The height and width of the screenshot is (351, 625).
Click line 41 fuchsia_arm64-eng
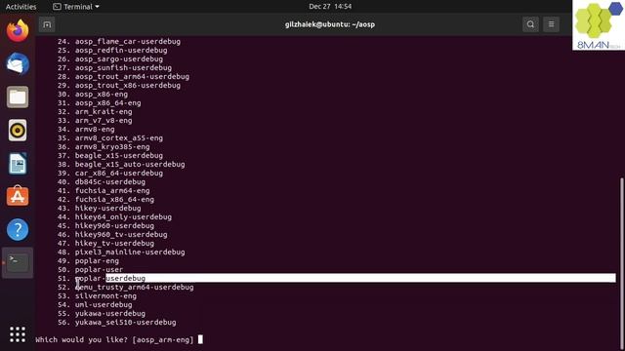[x=104, y=190]
